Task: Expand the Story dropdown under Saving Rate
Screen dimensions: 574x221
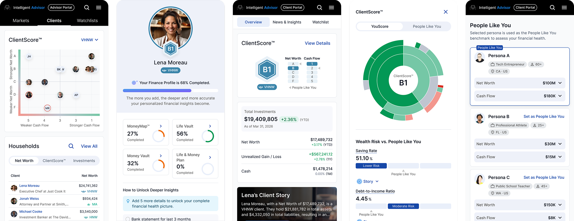Action: point(368,182)
